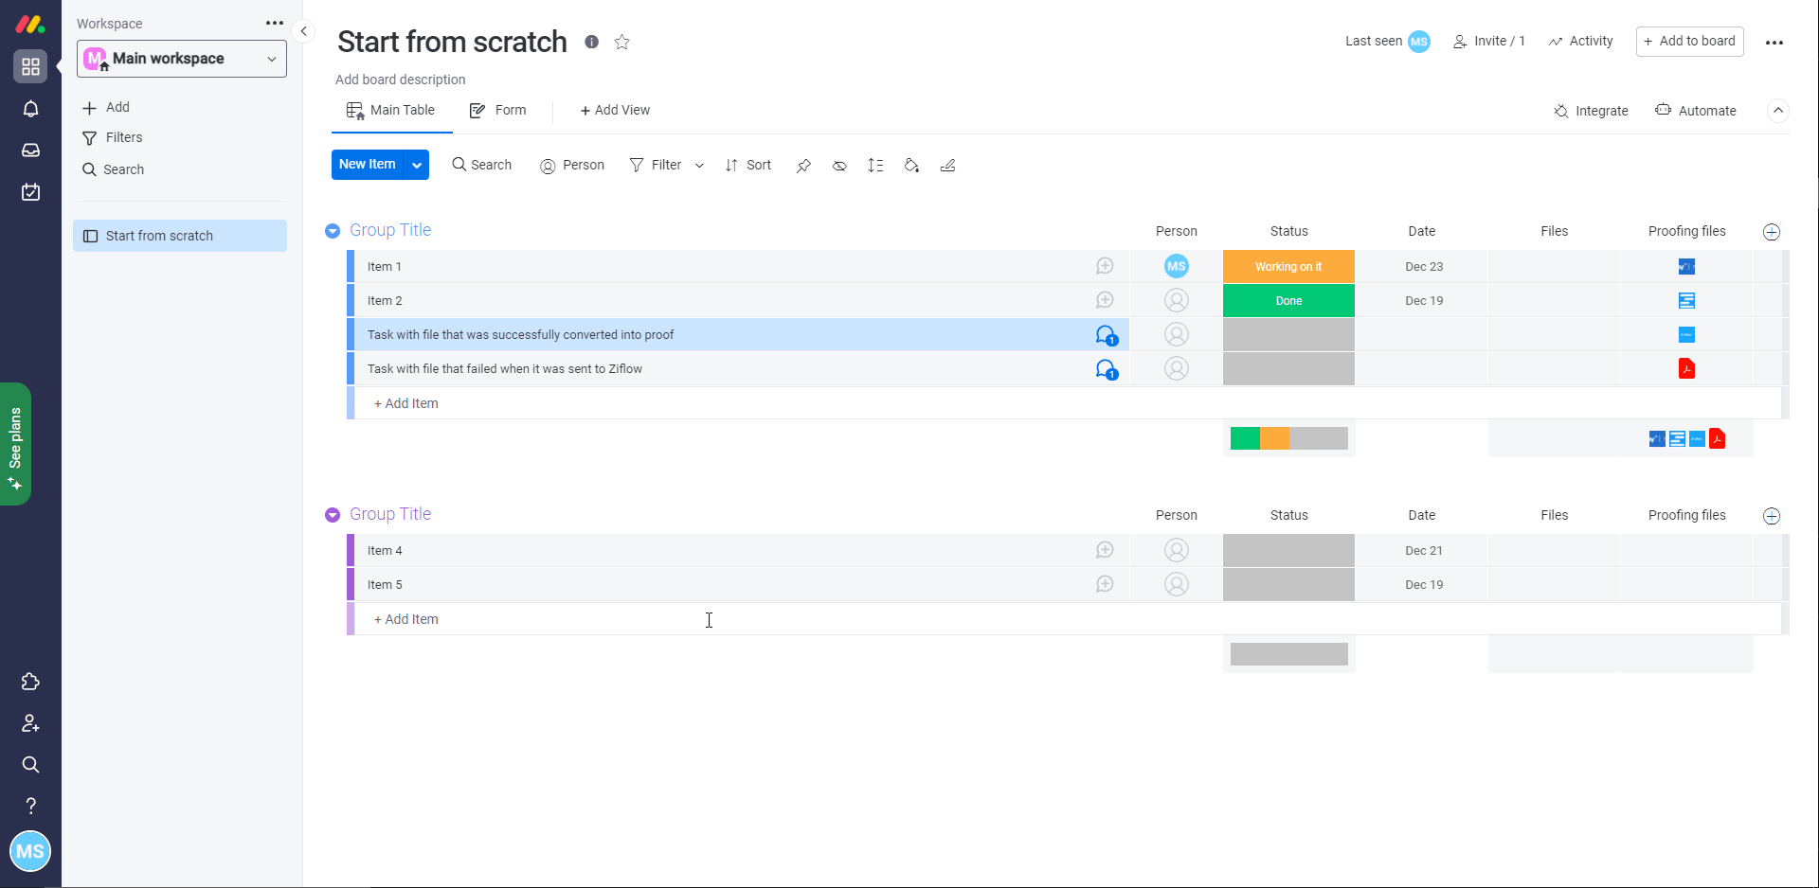The image size is (1819, 888).
Task: Click Filters in workspace sidebar
Action: tap(112, 137)
